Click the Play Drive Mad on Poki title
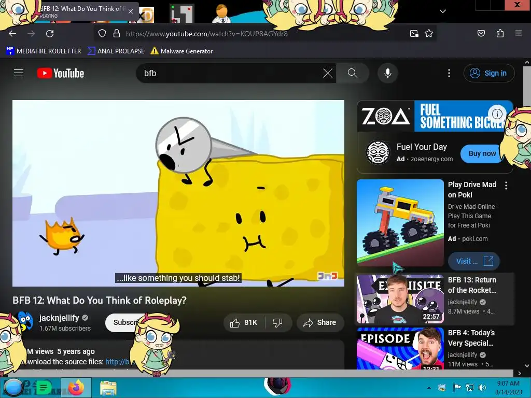The width and height of the screenshot is (531, 398). [x=472, y=190]
